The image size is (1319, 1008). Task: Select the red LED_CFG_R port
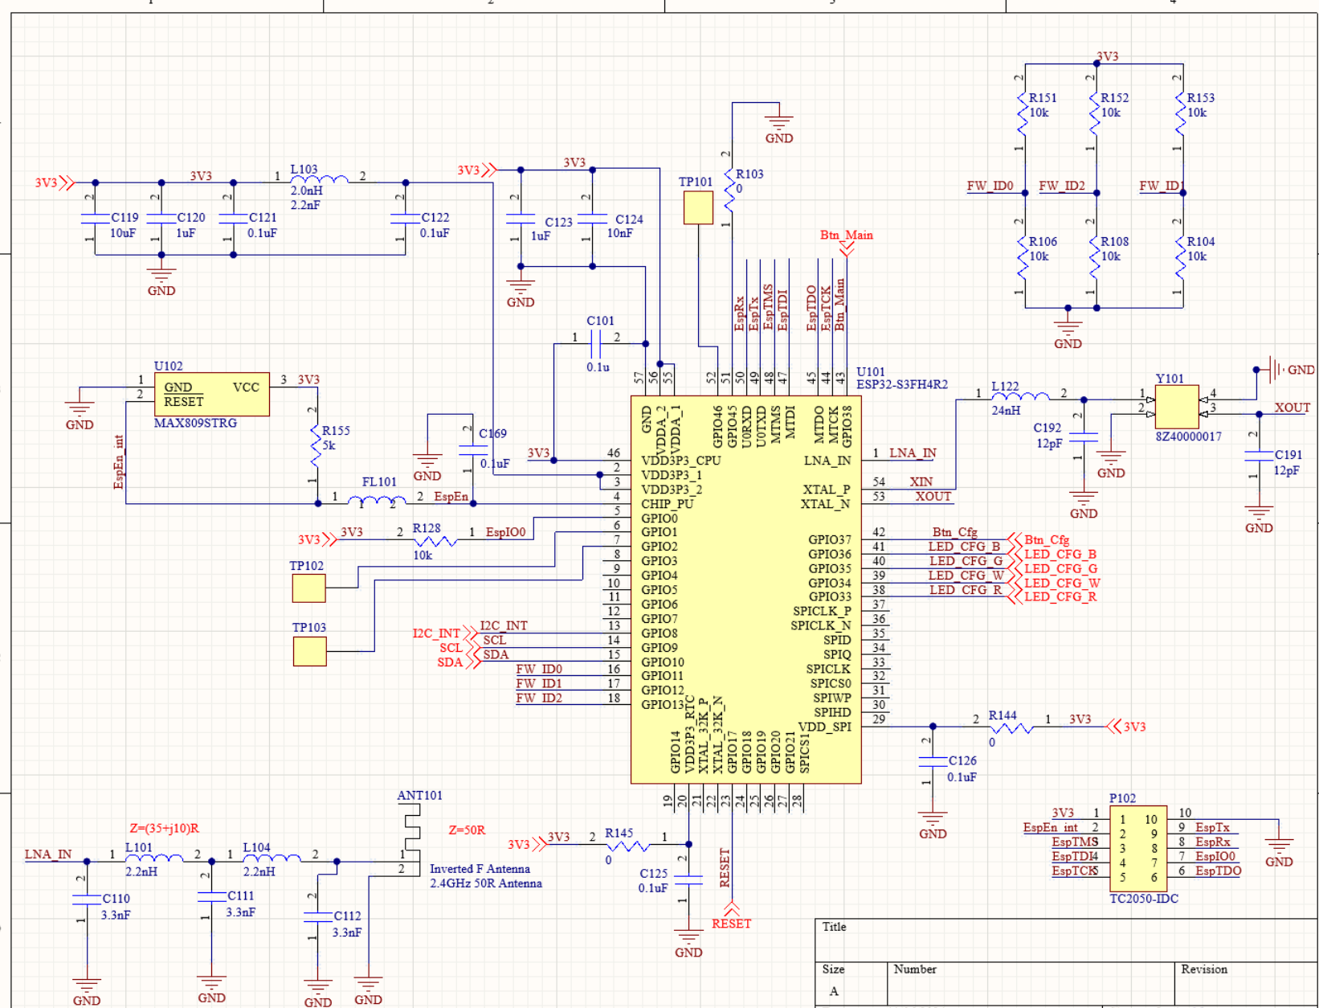1052,596
